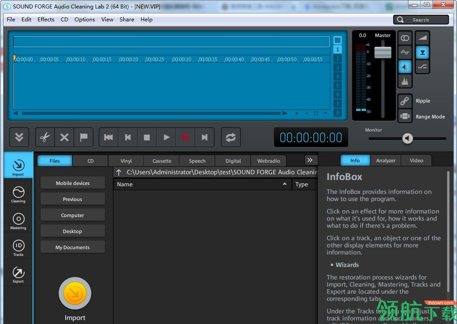The width and height of the screenshot is (457, 324).
Task: Click the Previous folder button
Action: click(x=73, y=199)
